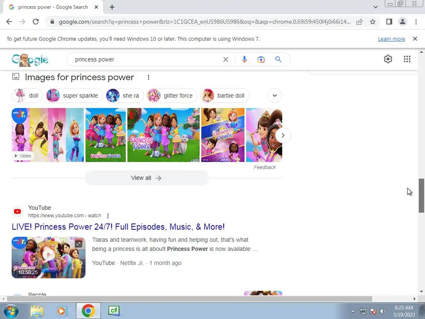Close the princess power search tab
425x319 pixels.
point(96,7)
